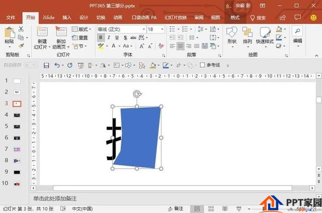
Task: Open character spacing AV dropdown
Action: 143,38
